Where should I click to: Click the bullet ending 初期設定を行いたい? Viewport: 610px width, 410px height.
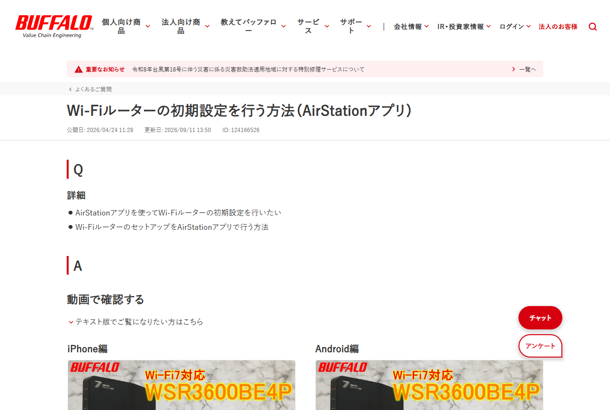tap(178, 213)
